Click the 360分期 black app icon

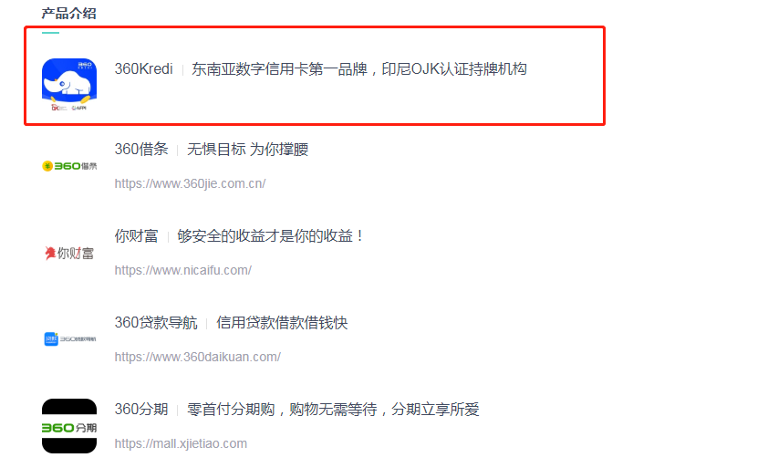click(x=69, y=426)
